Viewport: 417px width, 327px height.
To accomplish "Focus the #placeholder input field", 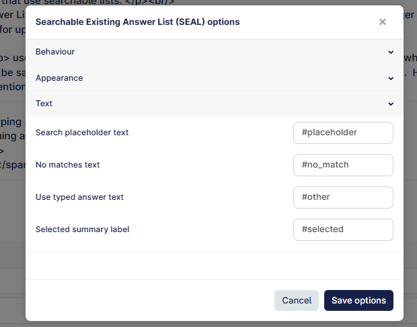I will [343, 133].
